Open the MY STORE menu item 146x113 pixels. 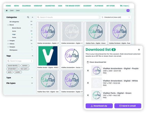[x=111, y=6]
